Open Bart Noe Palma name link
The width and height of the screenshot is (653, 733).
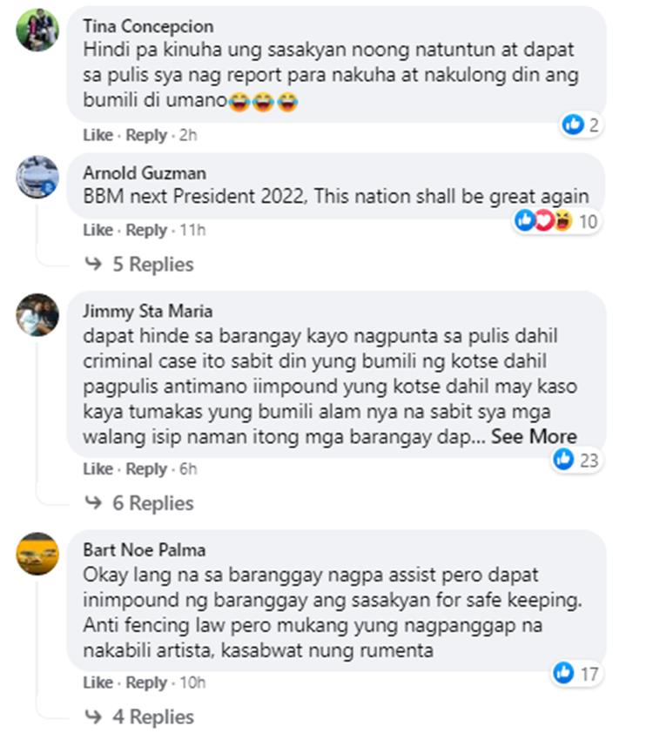click(x=144, y=550)
